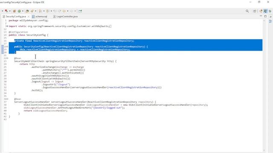Click the private final field declaration line

click(x=74, y=41)
